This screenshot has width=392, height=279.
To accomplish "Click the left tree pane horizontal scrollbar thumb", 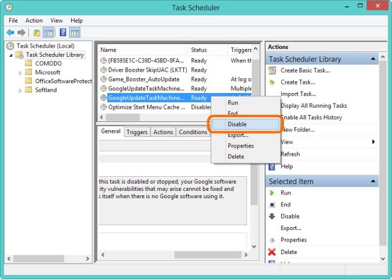I will 39,259.
